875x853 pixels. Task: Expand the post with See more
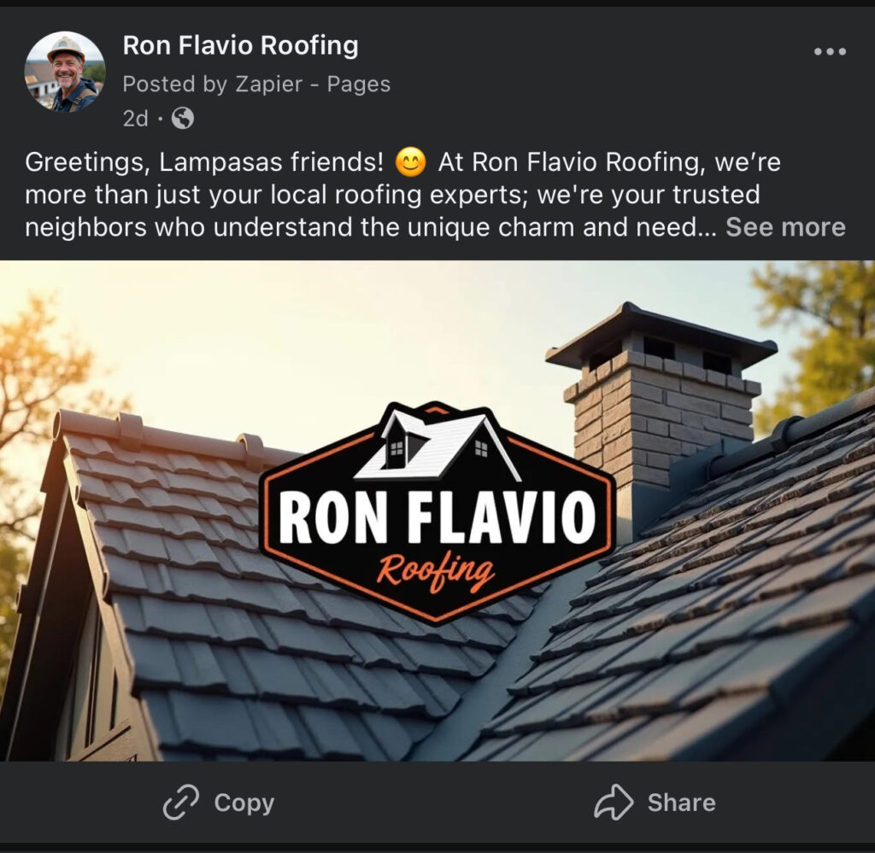[786, 227]
